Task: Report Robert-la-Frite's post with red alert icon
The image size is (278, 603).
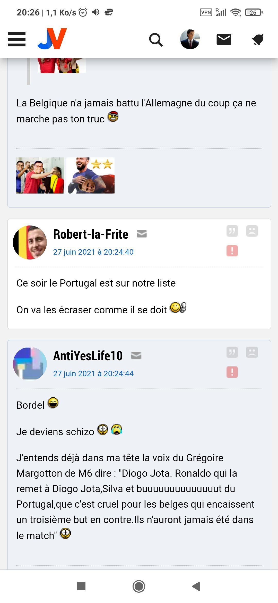Action: 232,250
